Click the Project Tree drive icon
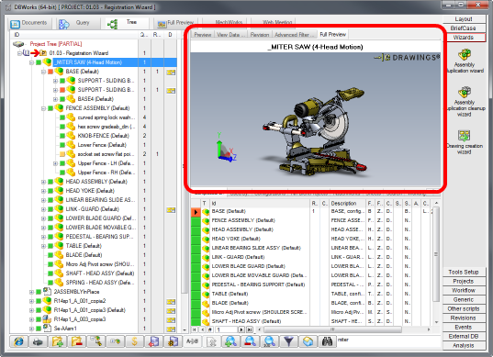The height and width of the screenshot is (357, 493). 18,44
